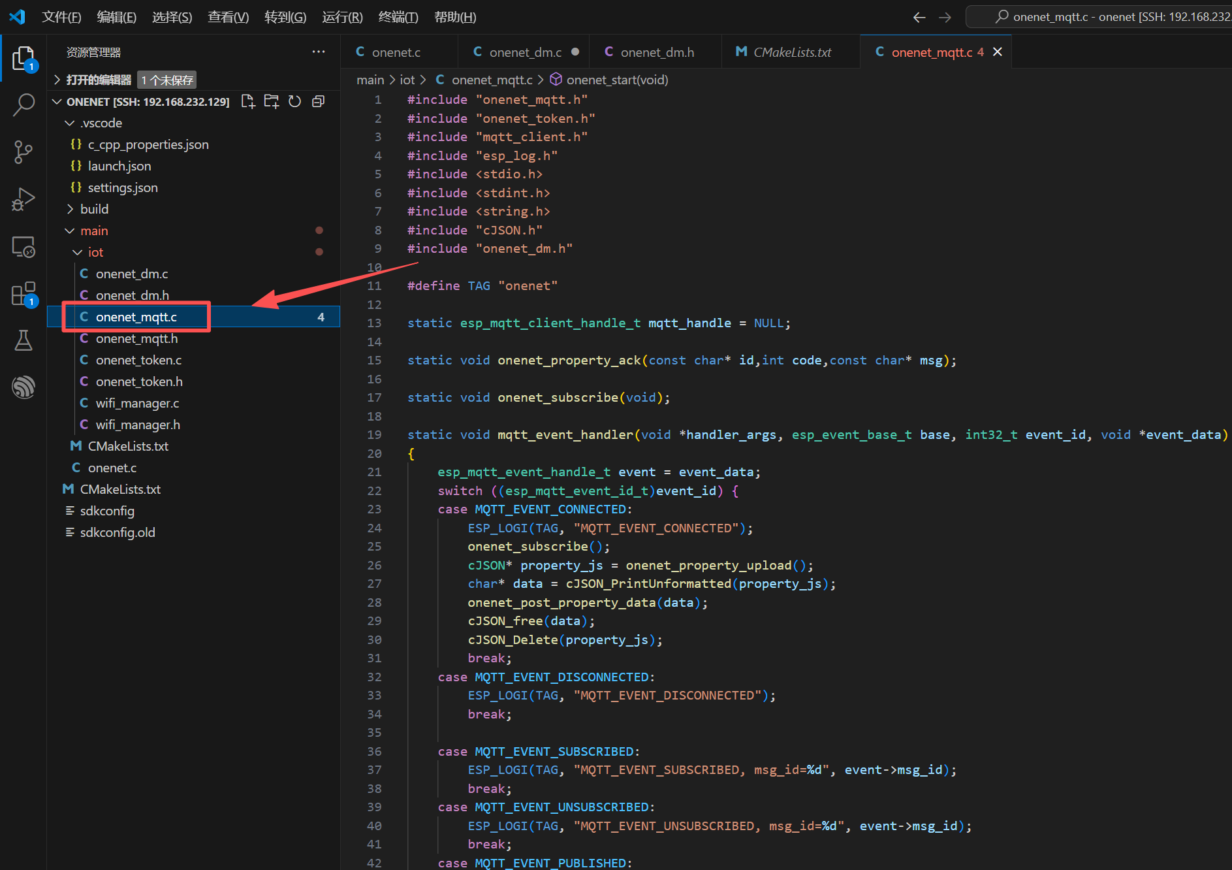1232x870 pixels.
Task: Open Source Control view icon
Action: (x=24, y=152)
